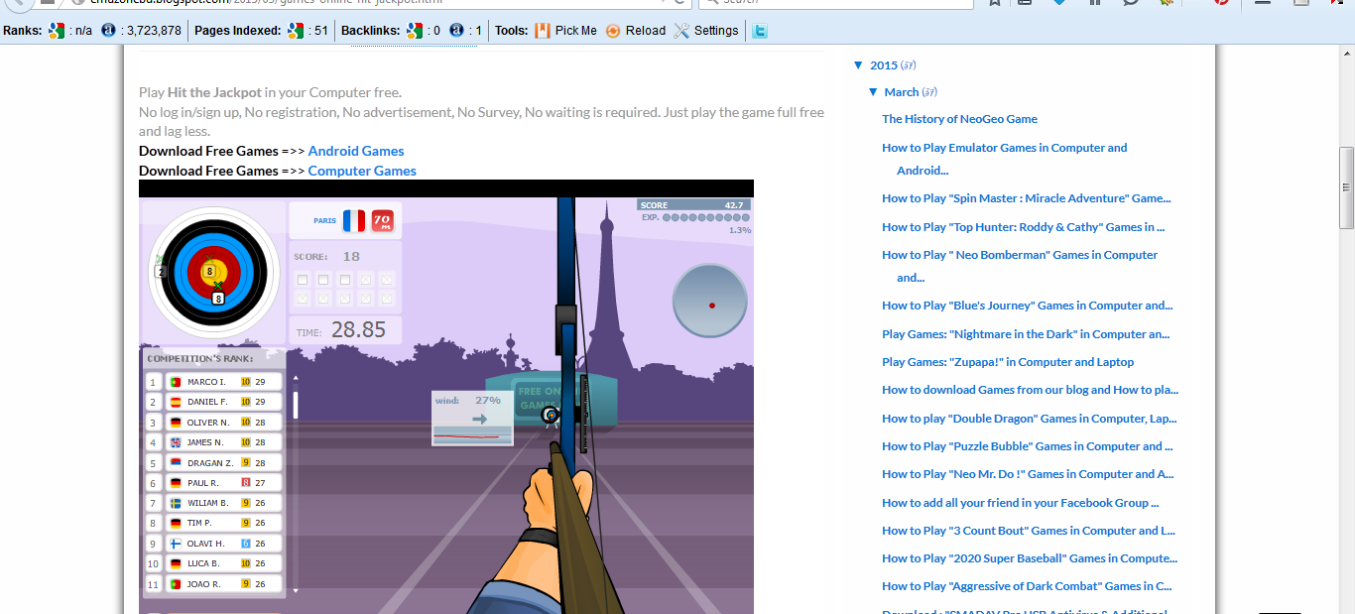The image size is (1355, 614).
Task: Open the Pick Me tool
Action: [566, 31]
